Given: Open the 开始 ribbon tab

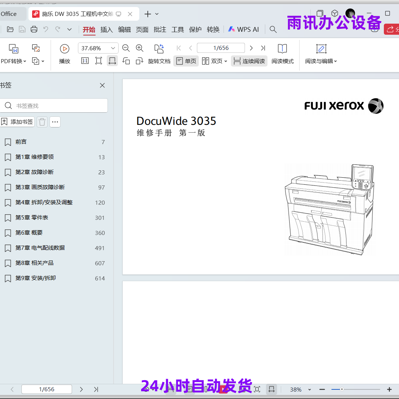Looking at the screenshot, I should pyautogui.click(x=89, y=30).
